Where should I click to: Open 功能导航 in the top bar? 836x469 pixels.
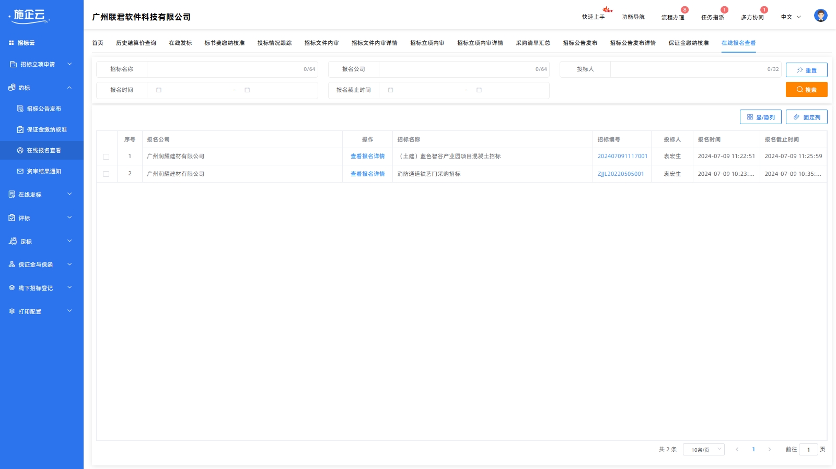click(x=633, y=17)
